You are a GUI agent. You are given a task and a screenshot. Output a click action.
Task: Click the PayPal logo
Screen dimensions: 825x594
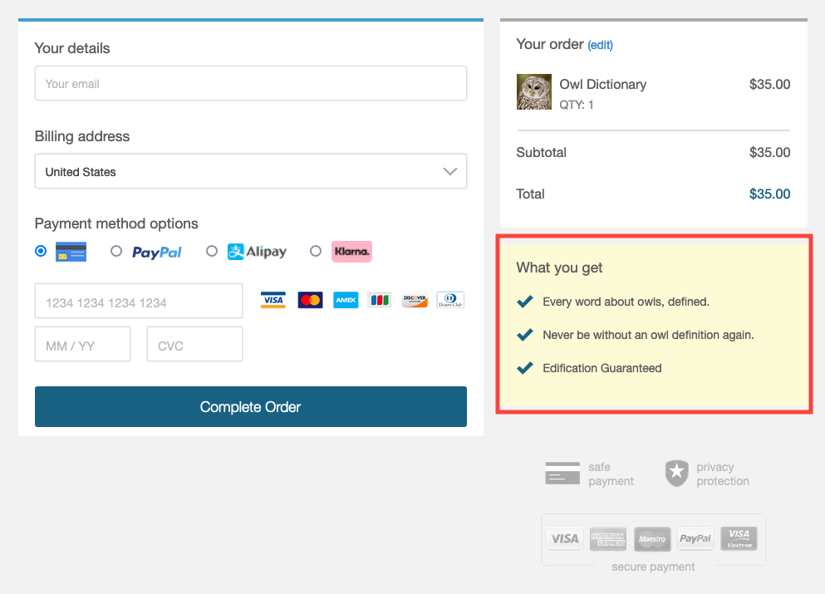pyautogui.click(x=157, y=253)
